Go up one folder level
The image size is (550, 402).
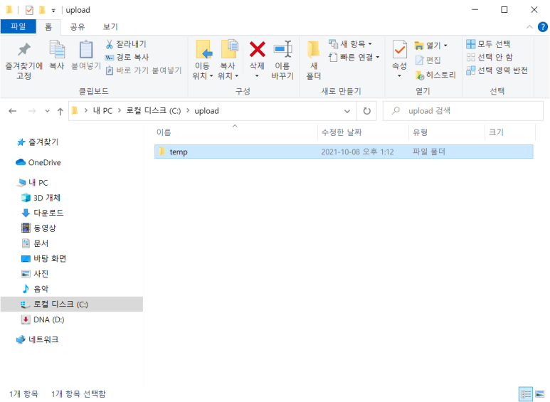pyautogui.click(x=60, y=111)
